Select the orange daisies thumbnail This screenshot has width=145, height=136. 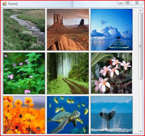tap(24, 115)
